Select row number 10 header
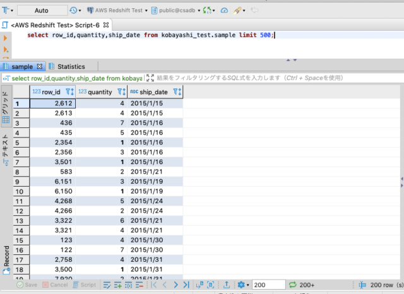The image size is (404, 294). [x=21, y=192]
